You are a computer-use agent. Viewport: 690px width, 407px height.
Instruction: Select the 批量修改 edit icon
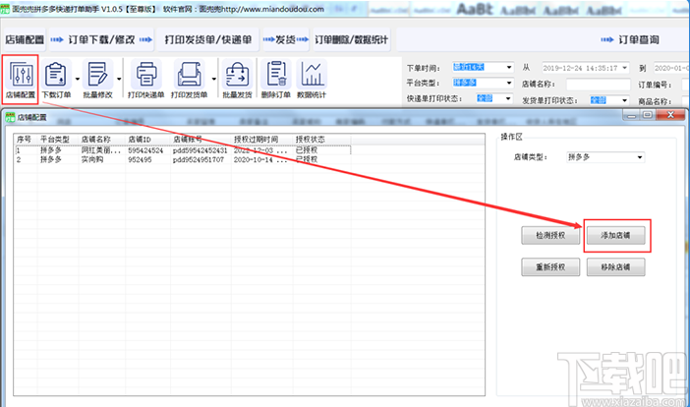[x=97, y=74]
